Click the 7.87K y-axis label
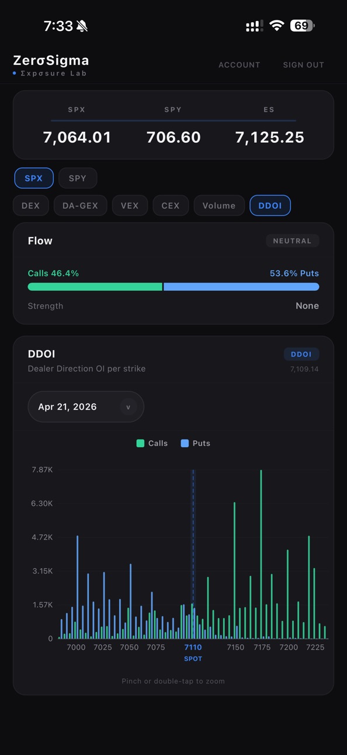The image size is (347, 755). coord(42,469)
